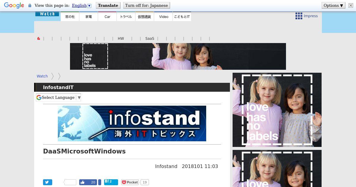Open the こどもとIT tab

click(182, 16)
